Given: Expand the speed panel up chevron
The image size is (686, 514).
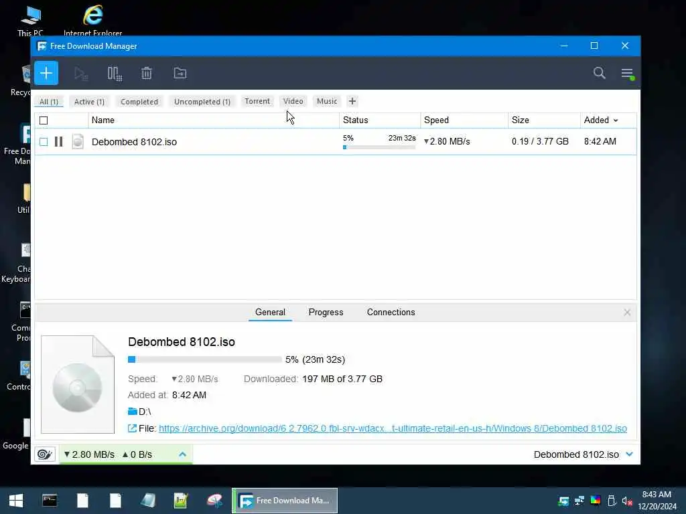Looking at the screenshot, I should point(182,454).
